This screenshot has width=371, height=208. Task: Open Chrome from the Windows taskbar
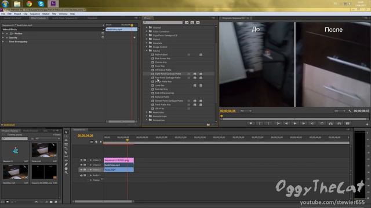[29, 4]
